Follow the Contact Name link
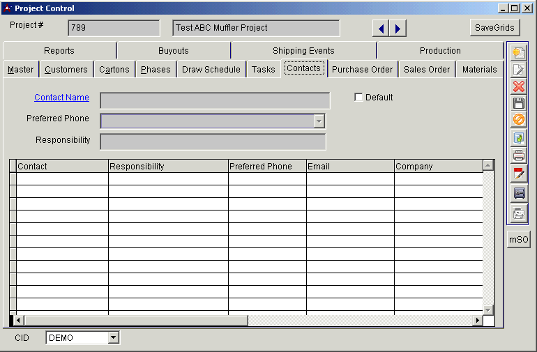 pos(61,98)
